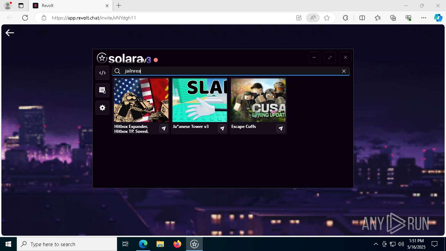Open Task View on taskbar
The image size is (446, 251).
click(125, 244)
